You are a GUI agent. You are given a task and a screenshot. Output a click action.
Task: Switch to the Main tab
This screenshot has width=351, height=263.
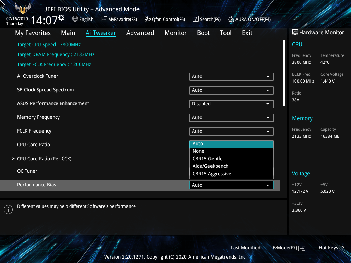pos(68,33)
